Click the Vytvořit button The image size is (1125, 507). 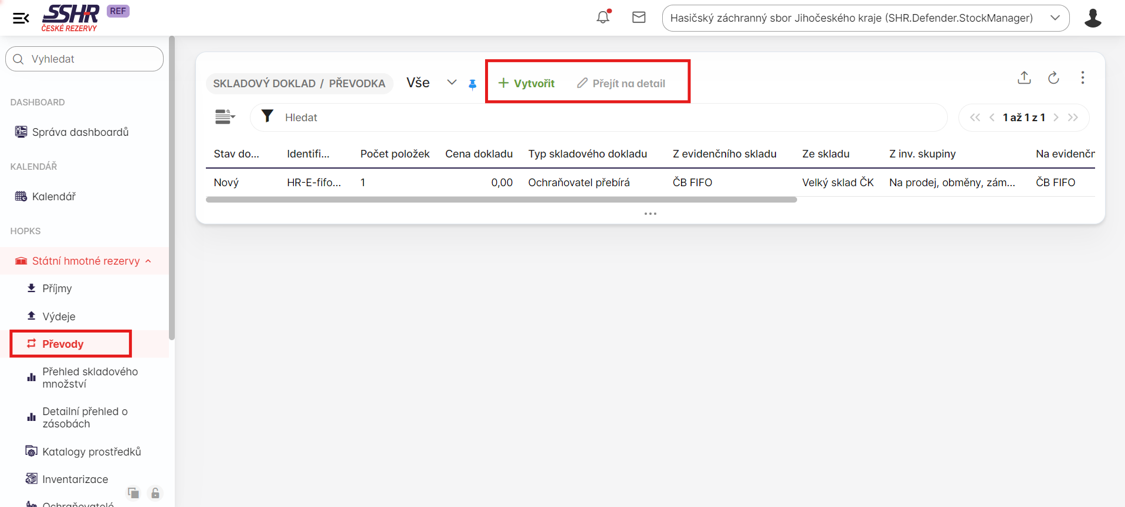click(x=526, y=83)
